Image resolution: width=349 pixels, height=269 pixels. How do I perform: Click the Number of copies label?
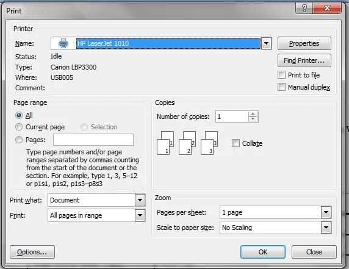(183, 117)
